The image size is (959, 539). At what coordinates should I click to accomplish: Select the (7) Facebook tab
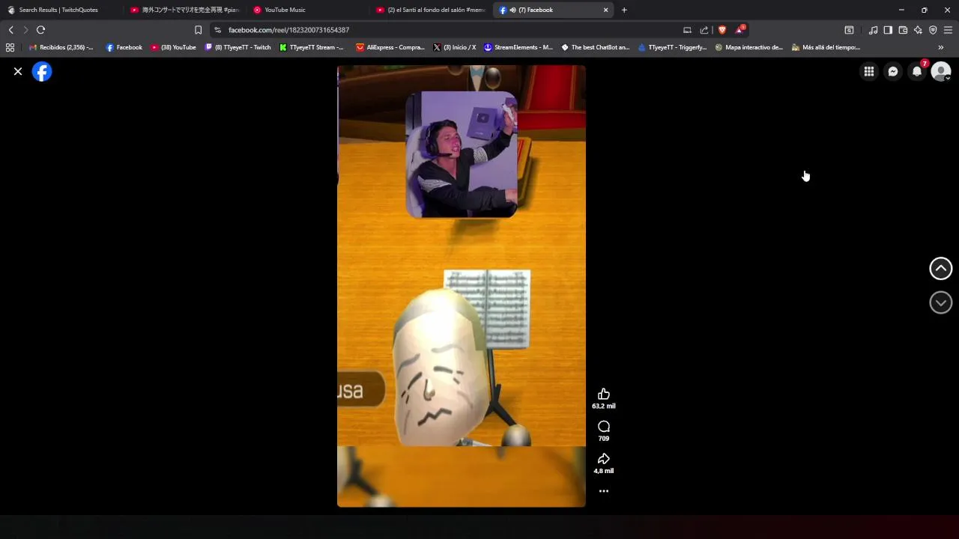click(554, 10)
